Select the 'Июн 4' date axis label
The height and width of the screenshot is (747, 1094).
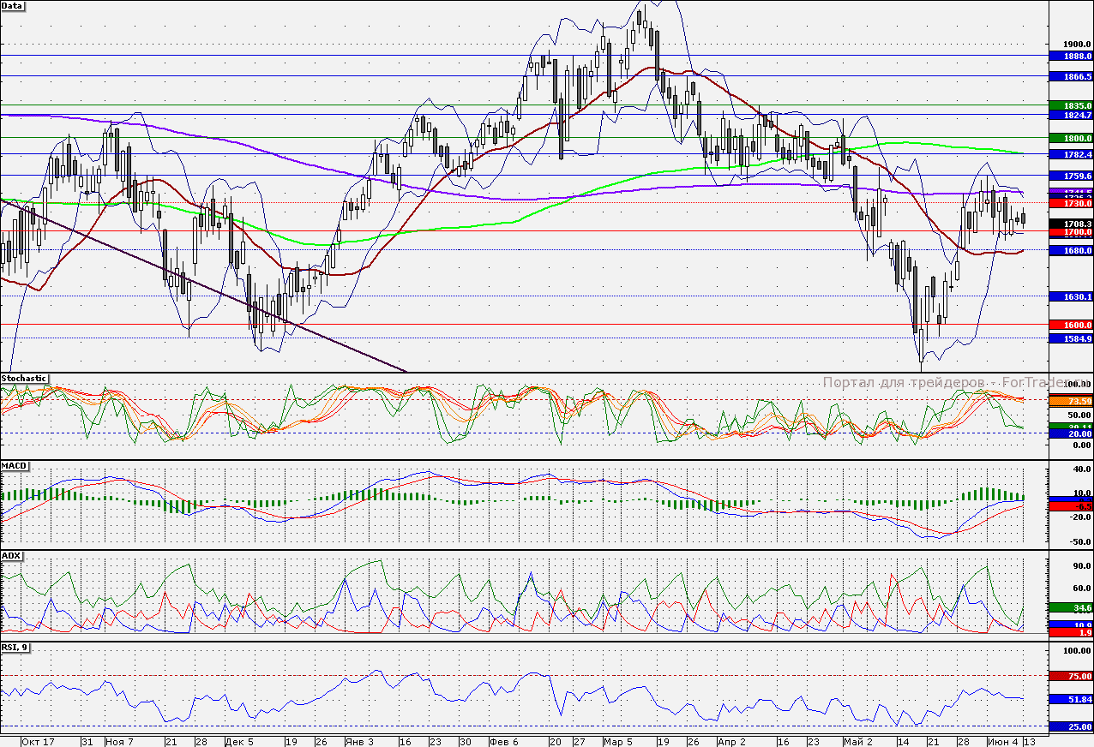1001,740
